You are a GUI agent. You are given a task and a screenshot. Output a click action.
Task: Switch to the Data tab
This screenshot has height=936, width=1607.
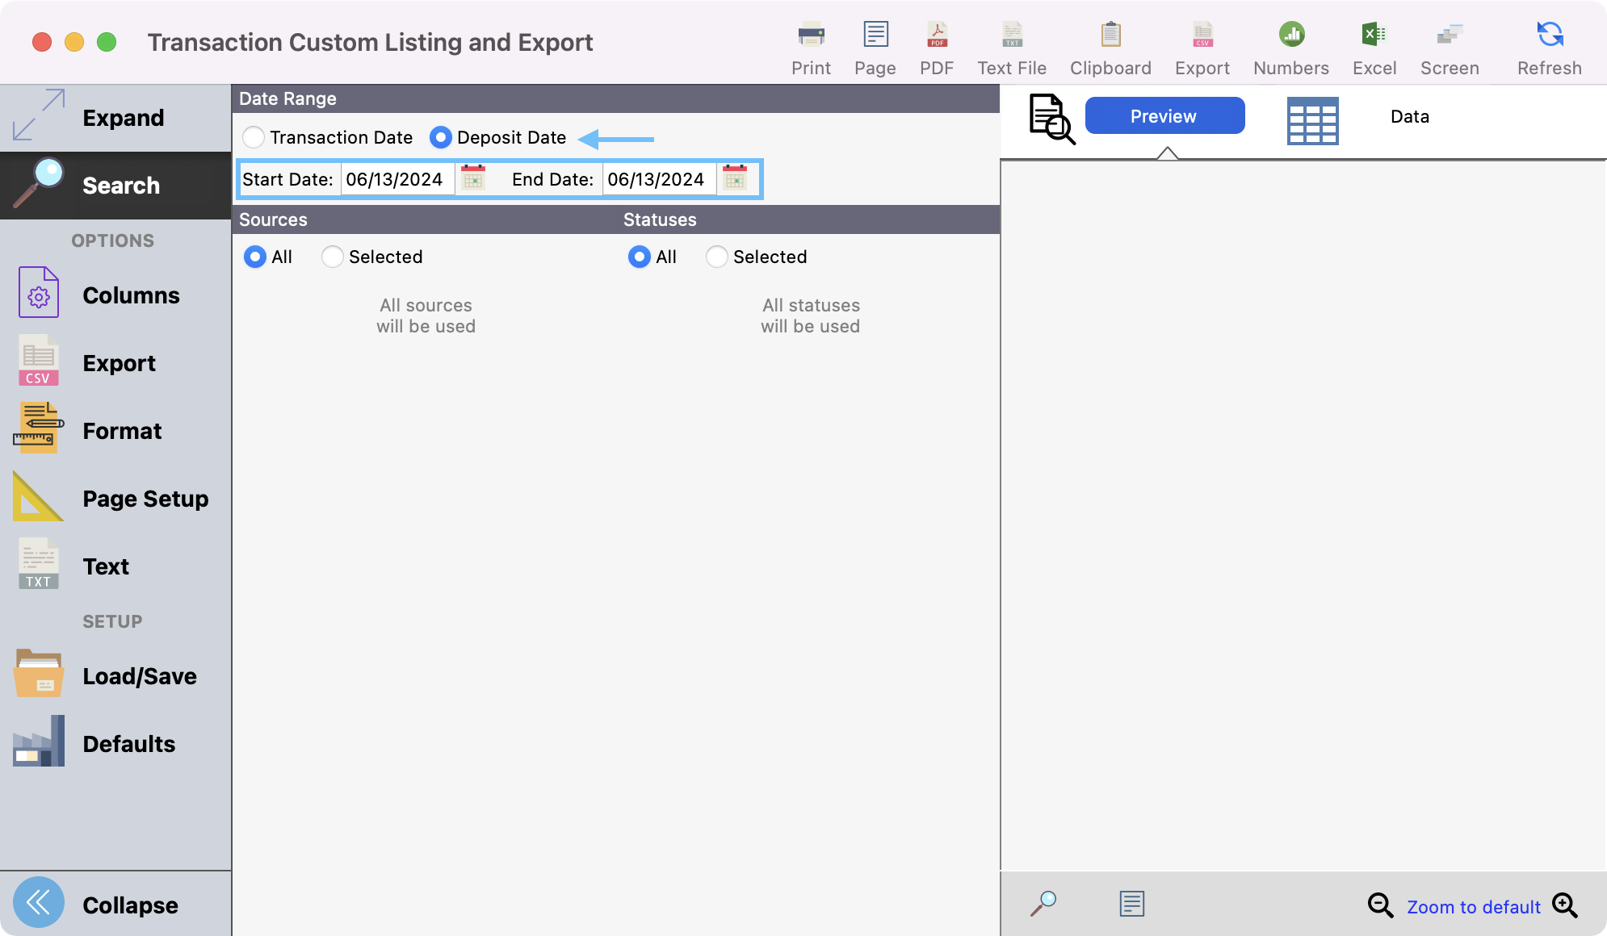pyautogui.click(x=1409, y=117)
